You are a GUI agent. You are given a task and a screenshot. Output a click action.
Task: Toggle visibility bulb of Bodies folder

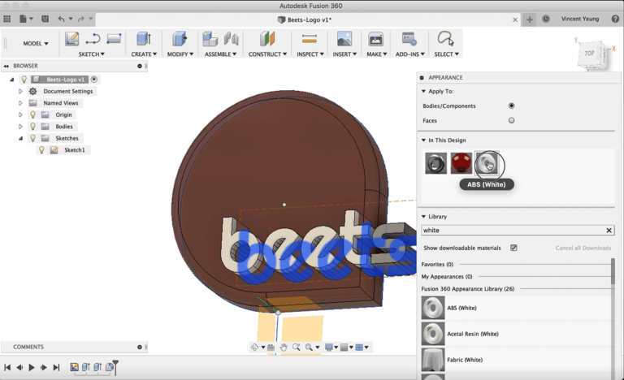(x=33, y=127)
